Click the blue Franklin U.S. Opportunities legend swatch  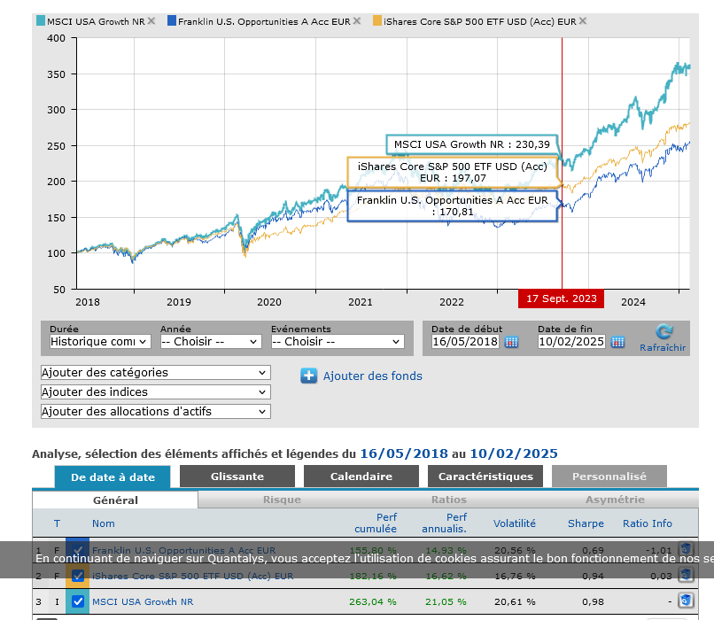click(172, 21)
